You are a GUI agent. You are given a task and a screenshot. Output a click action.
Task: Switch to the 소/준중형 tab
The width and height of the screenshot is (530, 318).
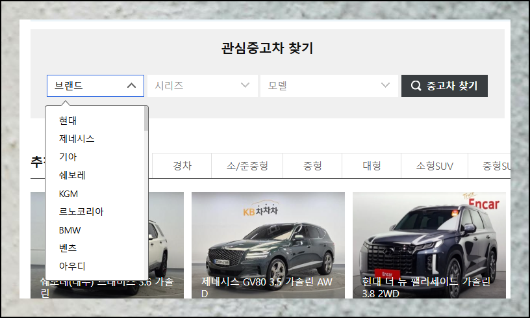click(x=247, y=166)
